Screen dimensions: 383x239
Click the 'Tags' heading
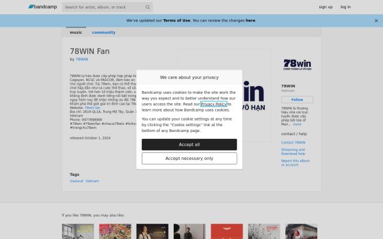pyautogui.click(x=75, y=175)
